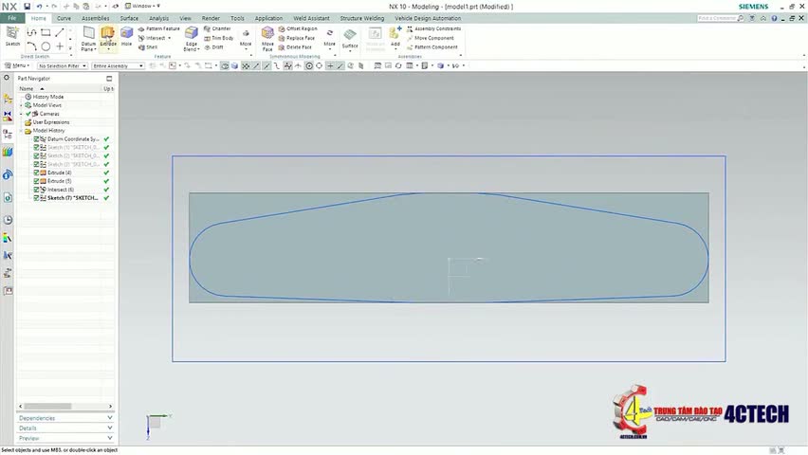808x455 pixels.
Task: Open the Assembly Navigator sidebar tab
Action: (x=8, y=99)
